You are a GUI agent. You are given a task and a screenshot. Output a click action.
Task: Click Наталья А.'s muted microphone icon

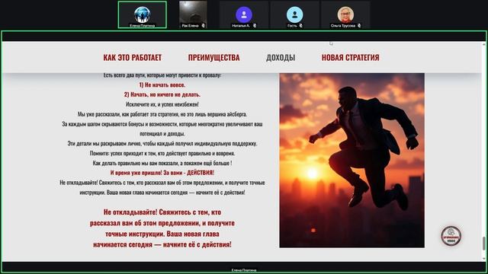[x=254, y=26]
